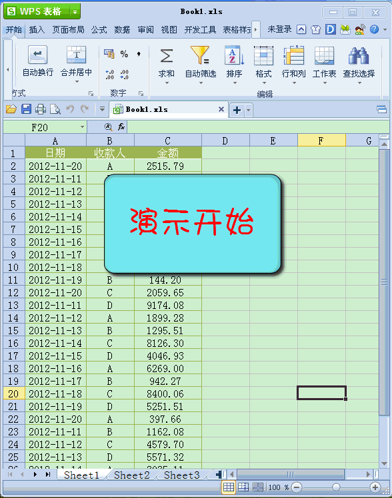The height and width of the screenshot is (498, 392).
Task: Click the percent style icon
Action: [124, 54]
